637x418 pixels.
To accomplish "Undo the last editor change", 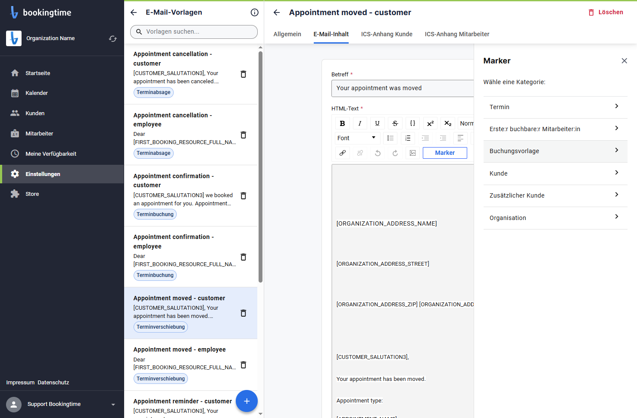I will point(378,153).
